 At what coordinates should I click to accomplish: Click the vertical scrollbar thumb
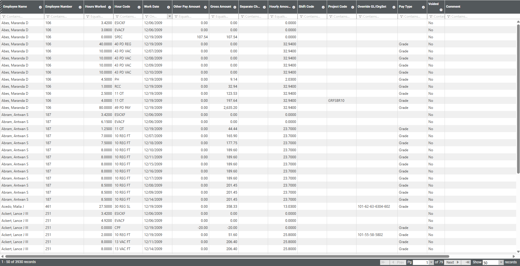coord(518,97)
